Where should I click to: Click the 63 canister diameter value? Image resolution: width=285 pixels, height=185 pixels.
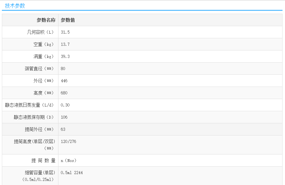[63, 129]
